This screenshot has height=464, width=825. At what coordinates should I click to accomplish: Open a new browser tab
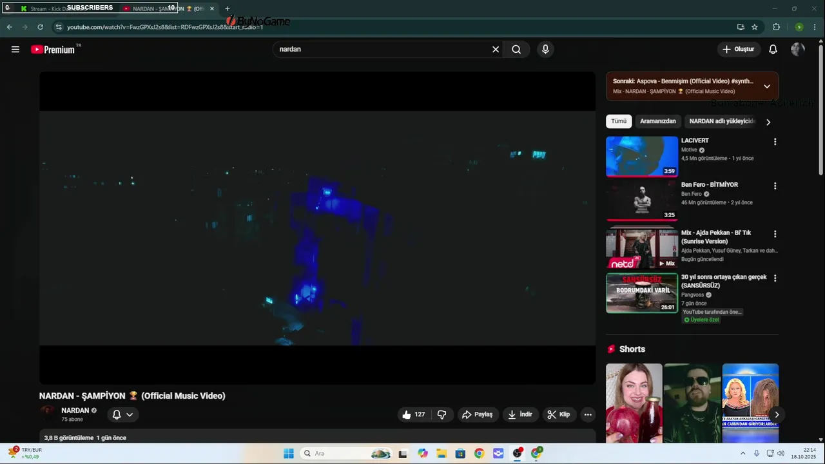point(227,8)
